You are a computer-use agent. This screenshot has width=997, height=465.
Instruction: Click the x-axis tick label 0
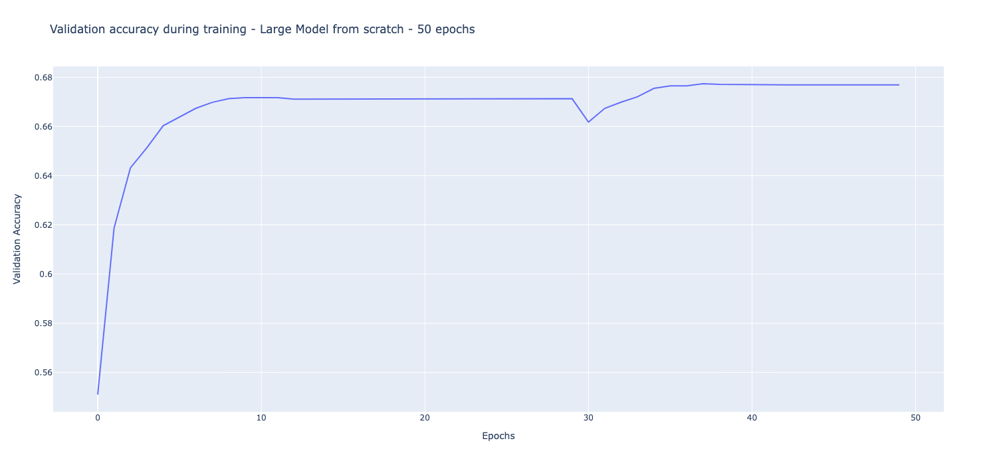(x=98, y=417)
